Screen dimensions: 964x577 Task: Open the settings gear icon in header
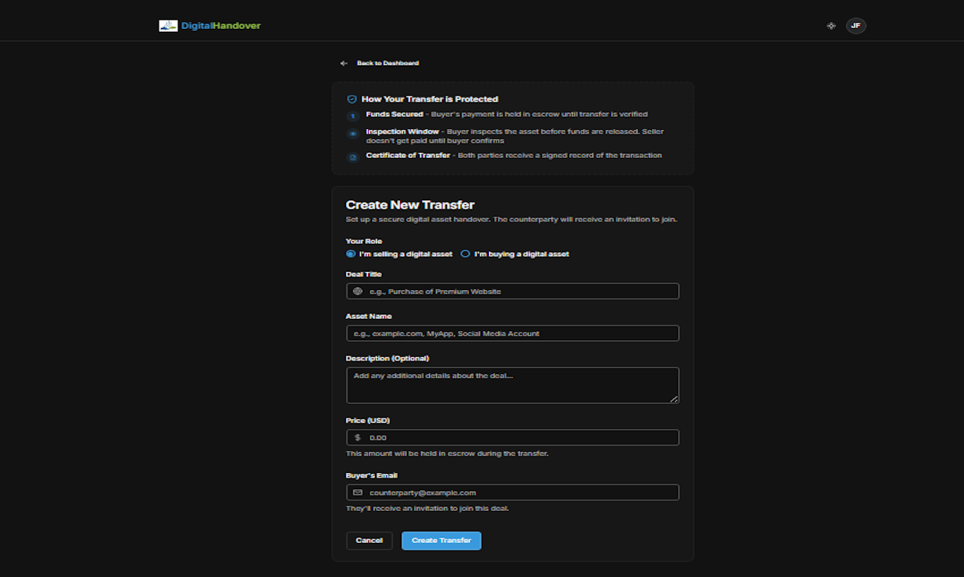click(x=831, y=25)
